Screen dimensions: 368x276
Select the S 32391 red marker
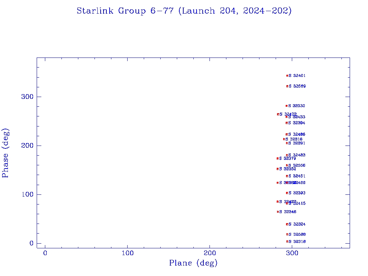click(x=287, y=143)
